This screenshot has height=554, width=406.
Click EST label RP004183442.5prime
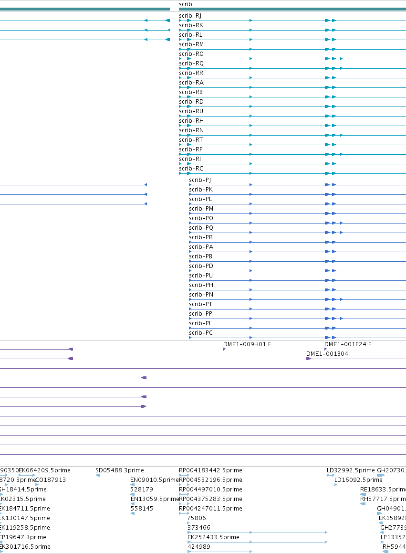(211, 470)
